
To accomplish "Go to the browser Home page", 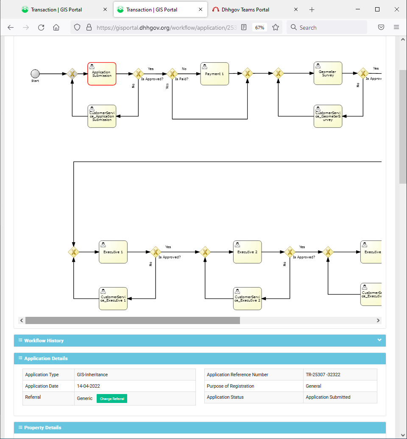I will tap(56, 28).
